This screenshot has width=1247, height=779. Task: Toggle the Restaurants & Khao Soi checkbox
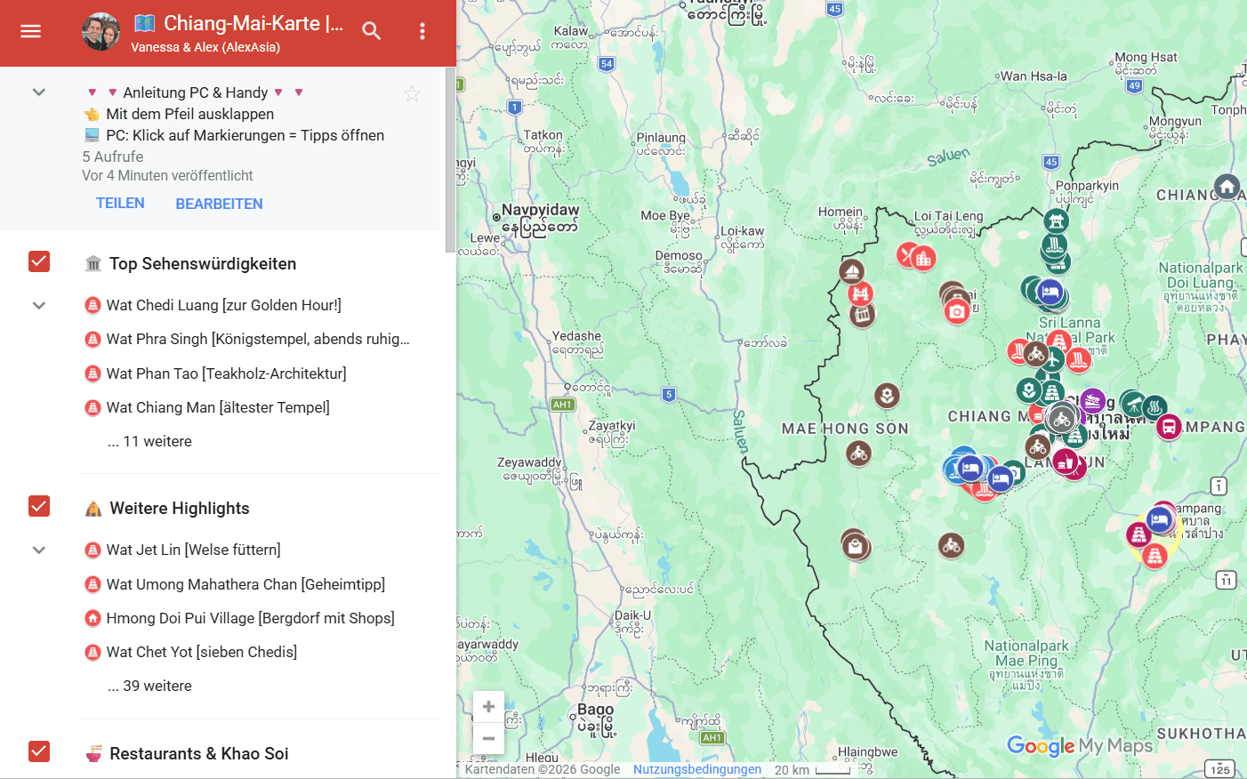click(39, 751)
